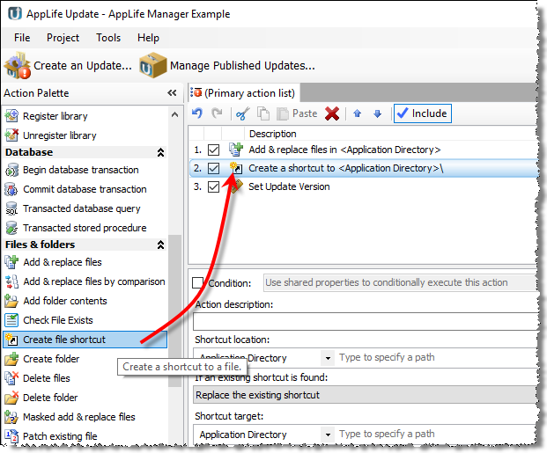Open the File menu
Image resolution: width=547 pixels, height=453 pixels.
click(x=22, y=38)
